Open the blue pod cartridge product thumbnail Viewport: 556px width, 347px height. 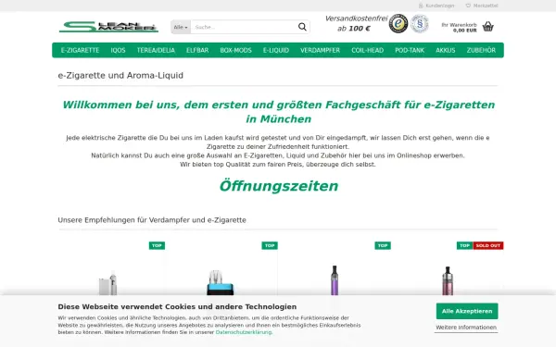click(x=221, y=282)
